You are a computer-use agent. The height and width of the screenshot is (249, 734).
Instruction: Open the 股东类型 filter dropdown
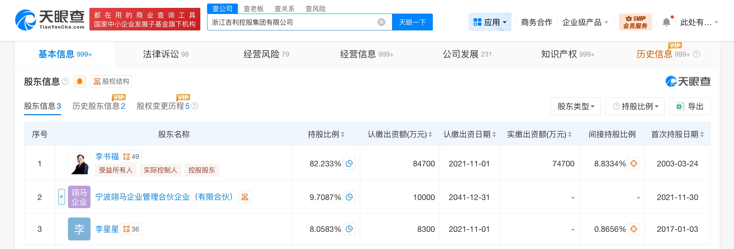(x=575, y=106)
